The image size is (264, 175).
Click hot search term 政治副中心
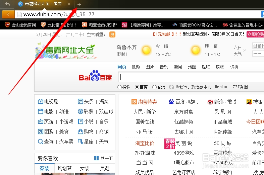[x=201, y=87]
